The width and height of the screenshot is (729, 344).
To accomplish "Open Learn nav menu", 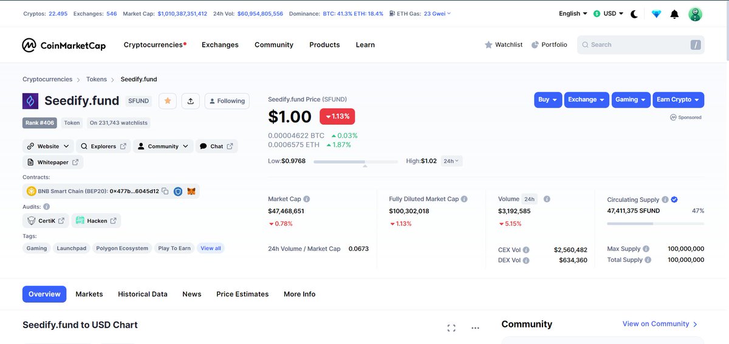I will 365,45.
